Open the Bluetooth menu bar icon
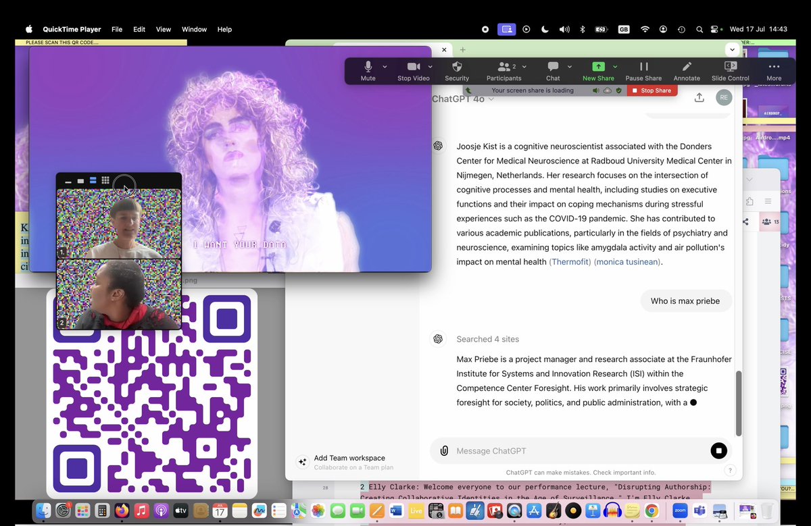The width and height of the screenshot is (811, 526). [x=583, y=29]
